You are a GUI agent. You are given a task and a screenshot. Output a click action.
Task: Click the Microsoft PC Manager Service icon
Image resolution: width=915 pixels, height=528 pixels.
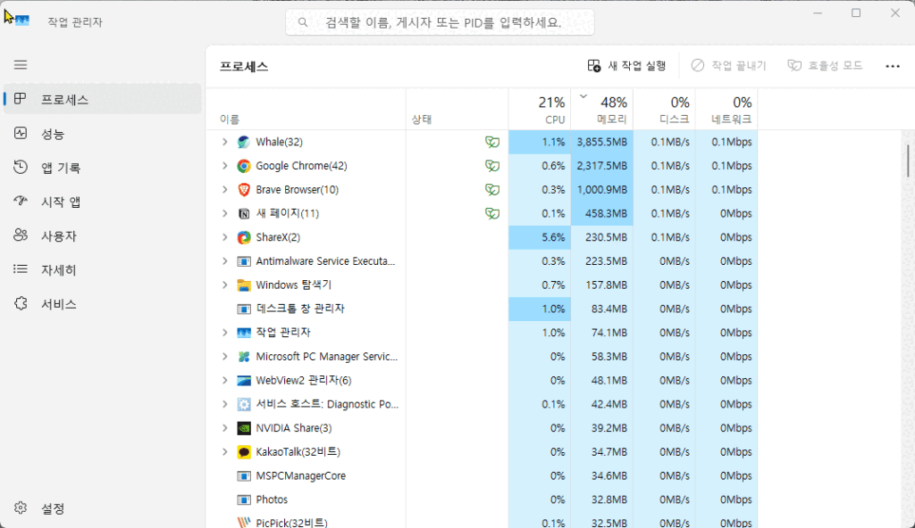coord(244,357)
